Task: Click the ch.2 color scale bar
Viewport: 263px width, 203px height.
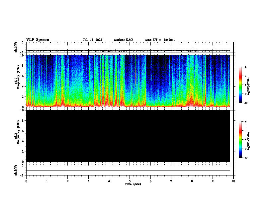Action: coord(240,140)
